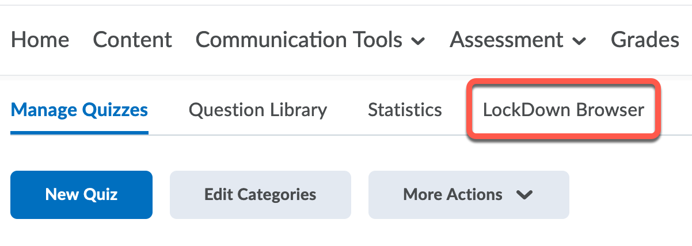View the Statistics tab
Viewport: 692px width, 246px height.
coord(405,110)
